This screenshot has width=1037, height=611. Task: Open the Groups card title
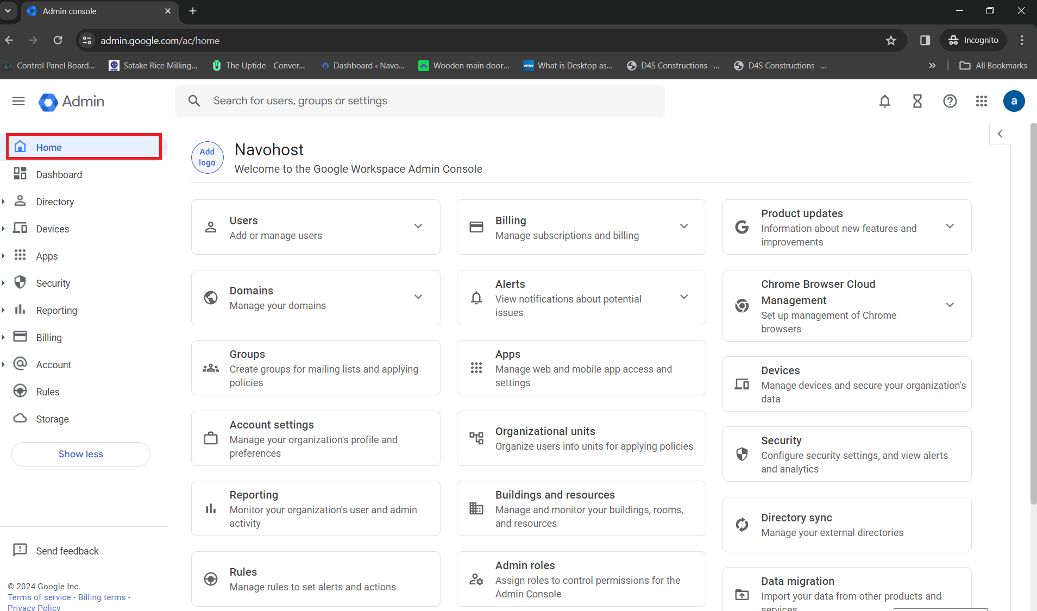(247, 354)
